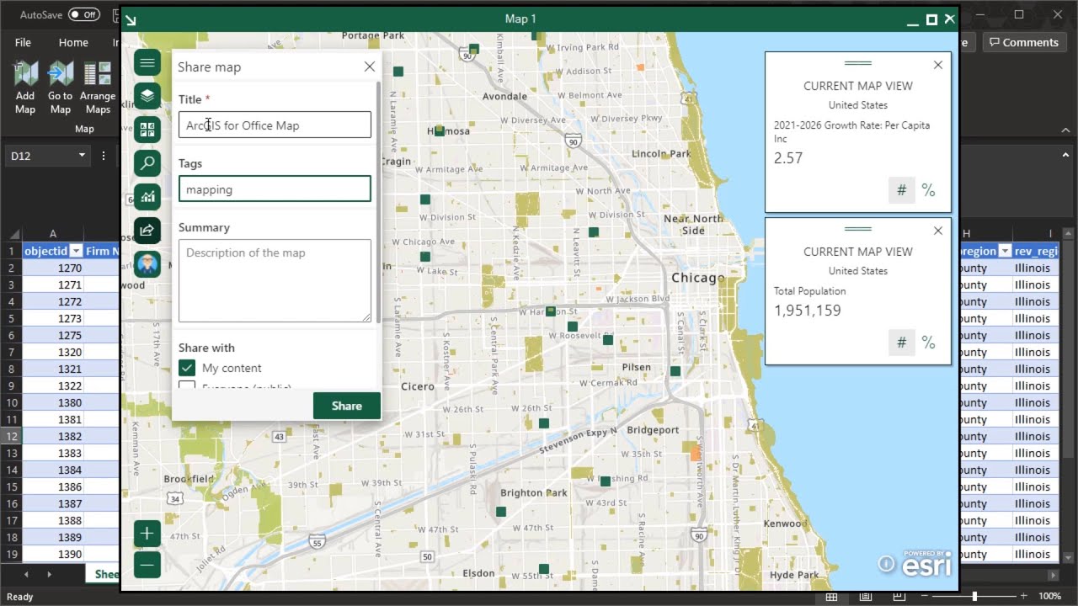Open the objectid column filter dropdown
1078x606 pixels.
click(x=76, y=251)
